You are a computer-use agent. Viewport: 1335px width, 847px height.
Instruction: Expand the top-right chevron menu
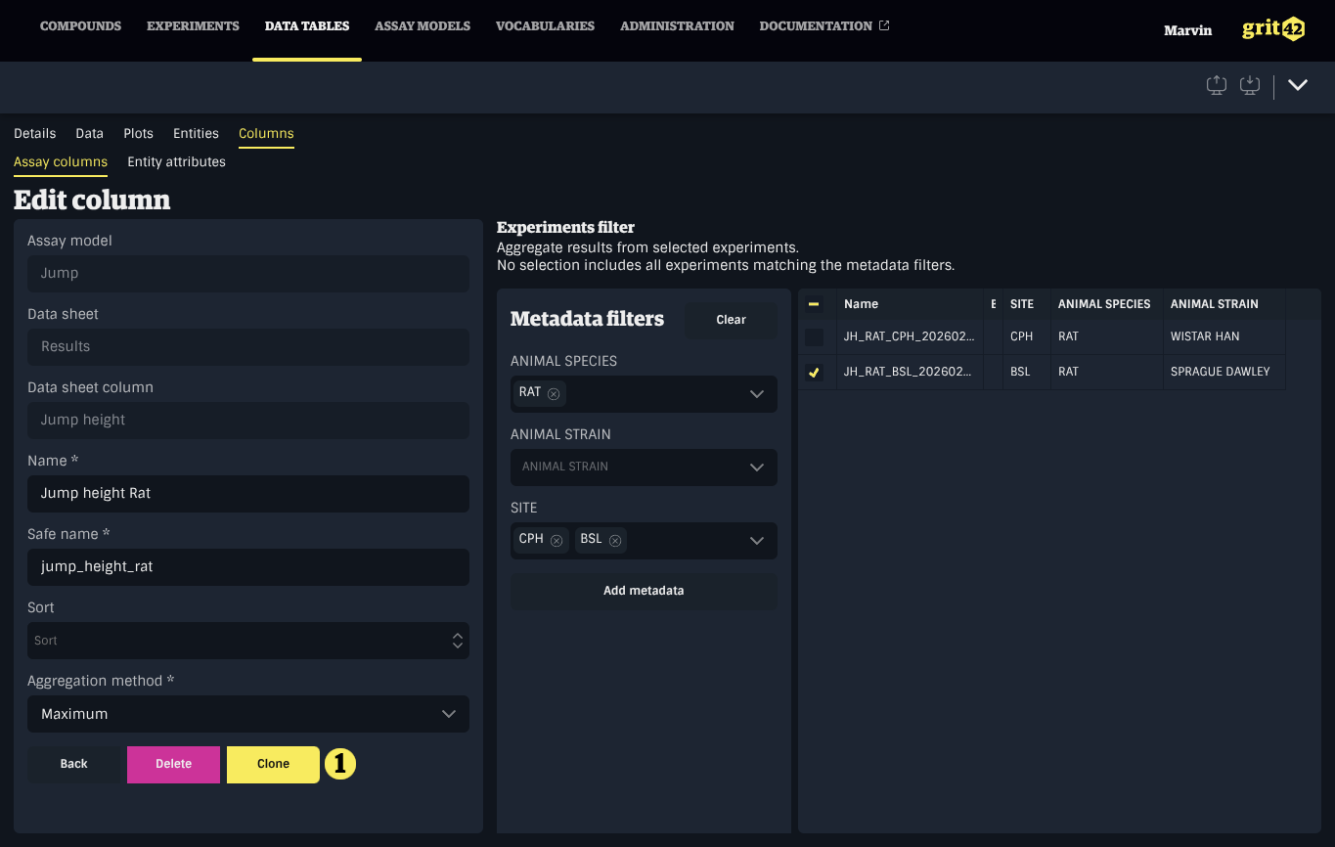[x=1298, y=85]
